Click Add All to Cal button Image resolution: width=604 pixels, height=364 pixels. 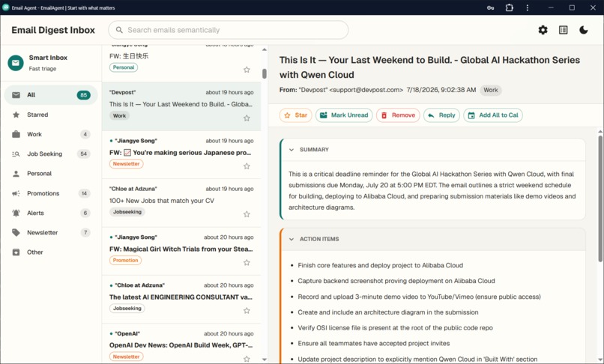point(493,115)
